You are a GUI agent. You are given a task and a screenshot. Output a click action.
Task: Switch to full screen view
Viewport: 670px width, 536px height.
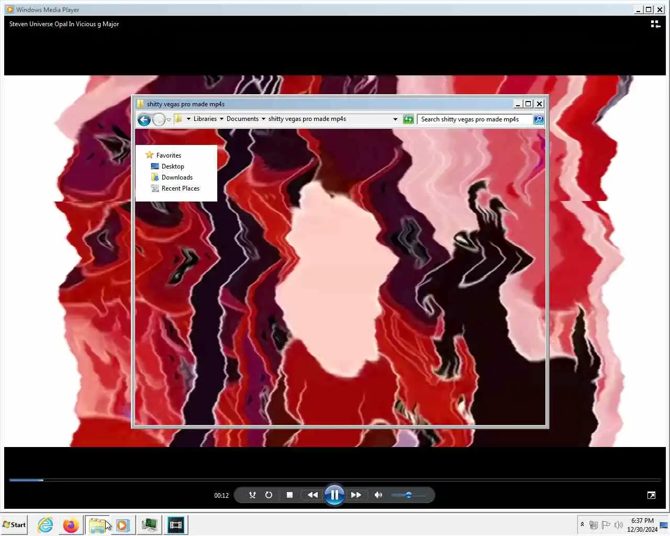tap(651, 495)
